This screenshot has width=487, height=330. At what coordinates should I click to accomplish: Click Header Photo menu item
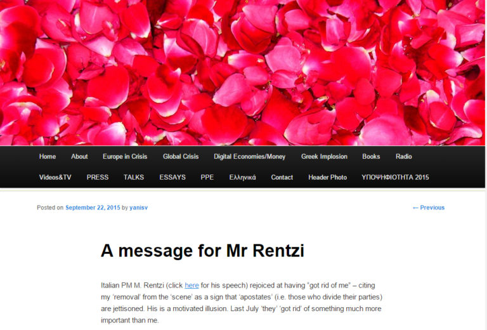click(327, 178)
